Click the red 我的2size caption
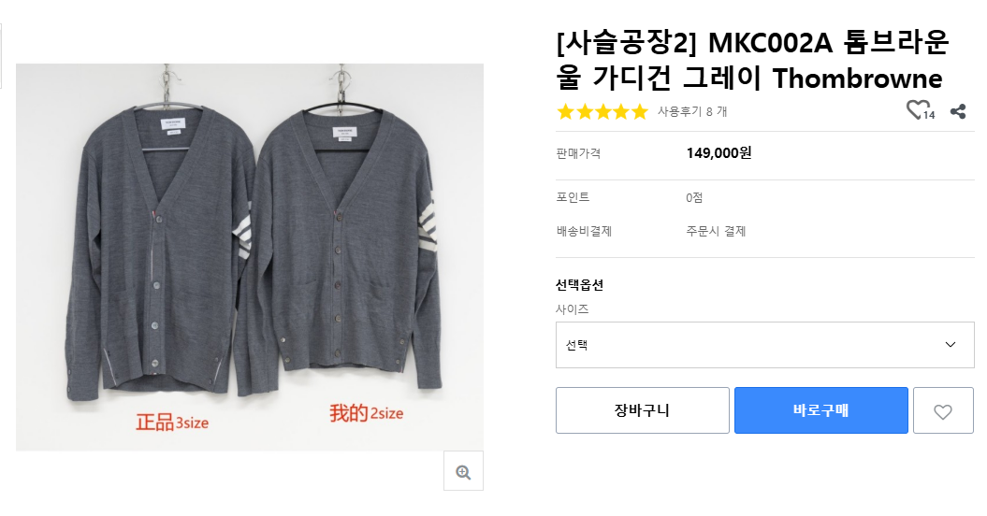This screenshot has height=516, width=987. [x=366, y=413]
